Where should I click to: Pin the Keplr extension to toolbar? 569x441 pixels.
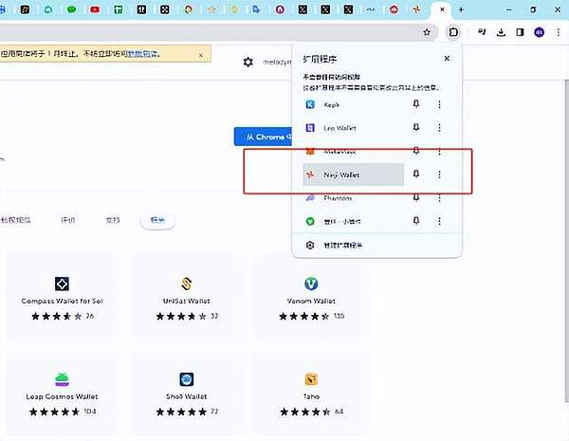pyautogui.click(x=415, y=103)
